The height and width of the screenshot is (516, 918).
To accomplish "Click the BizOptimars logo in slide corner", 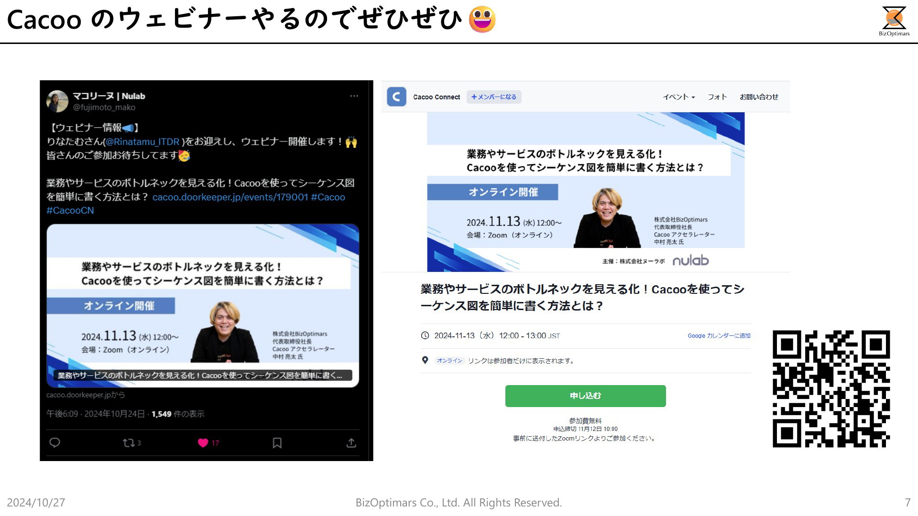I will pyautogui.click(x=894, y=21).
